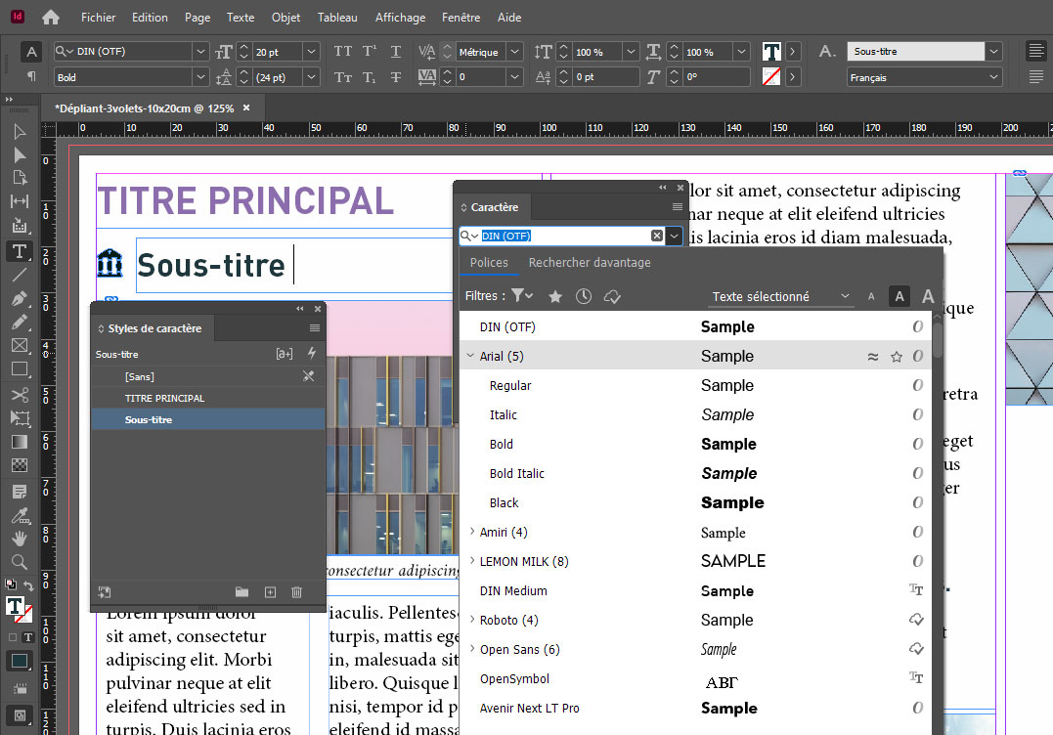Open the Affichage menu
The width and height of the screenshot is (1053, 735).
click(400, 18)
